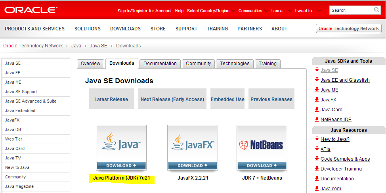
Task: Click Sign In/Register for Account
Action: point(145,11)
